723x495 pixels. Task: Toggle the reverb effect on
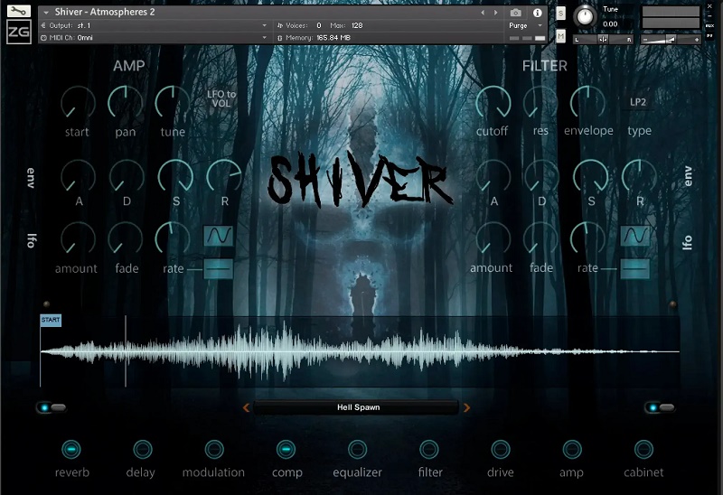point(71,449)
